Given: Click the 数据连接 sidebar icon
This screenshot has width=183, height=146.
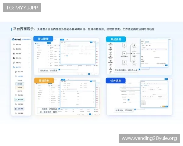Looking at the screenshot, I should [x=16, y=104].
